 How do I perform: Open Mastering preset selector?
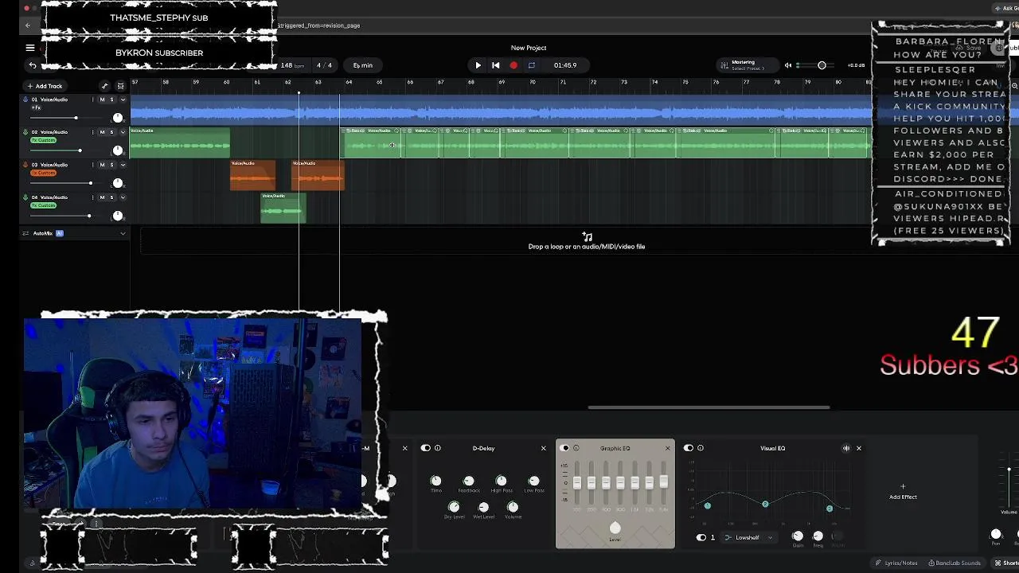click(x=747, y=65)
